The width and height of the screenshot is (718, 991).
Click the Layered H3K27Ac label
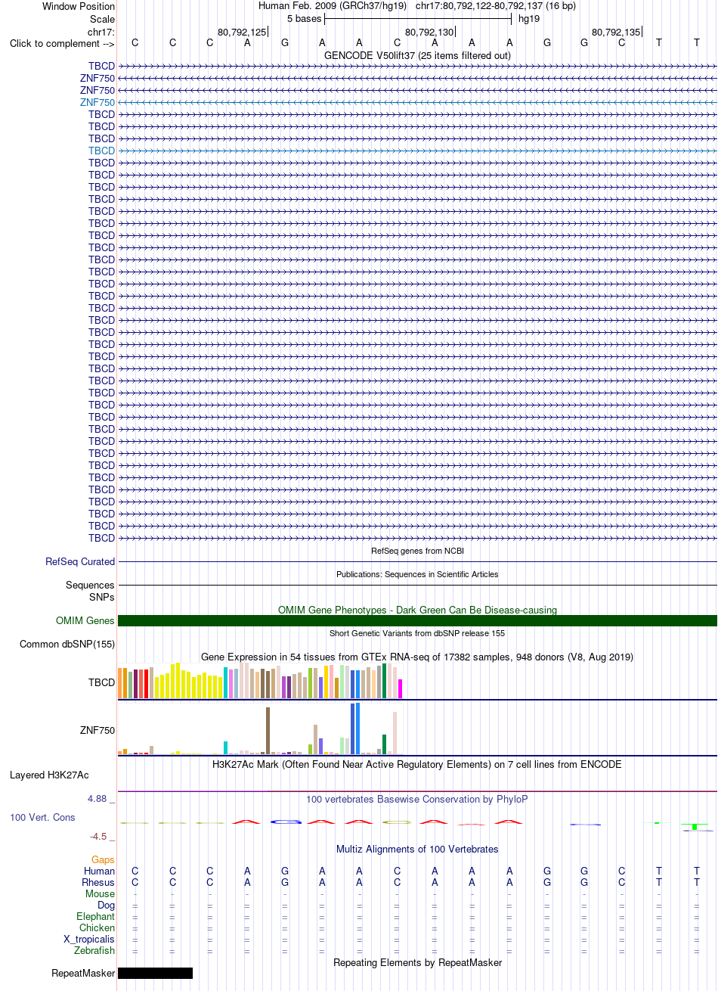tap(49, 775)
